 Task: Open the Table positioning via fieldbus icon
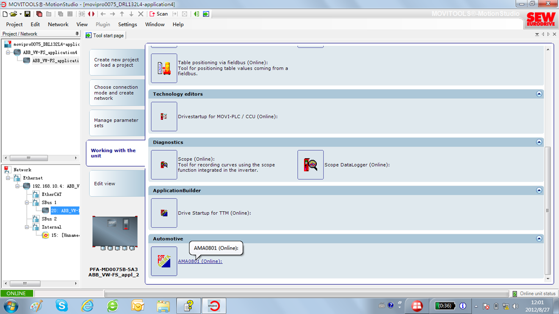coord(164,68)
